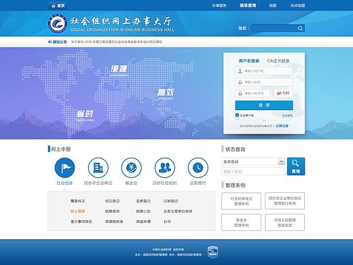This screenshot has width=353, height=265.
Task: Click the forgot password link
Action: (287, 116)
